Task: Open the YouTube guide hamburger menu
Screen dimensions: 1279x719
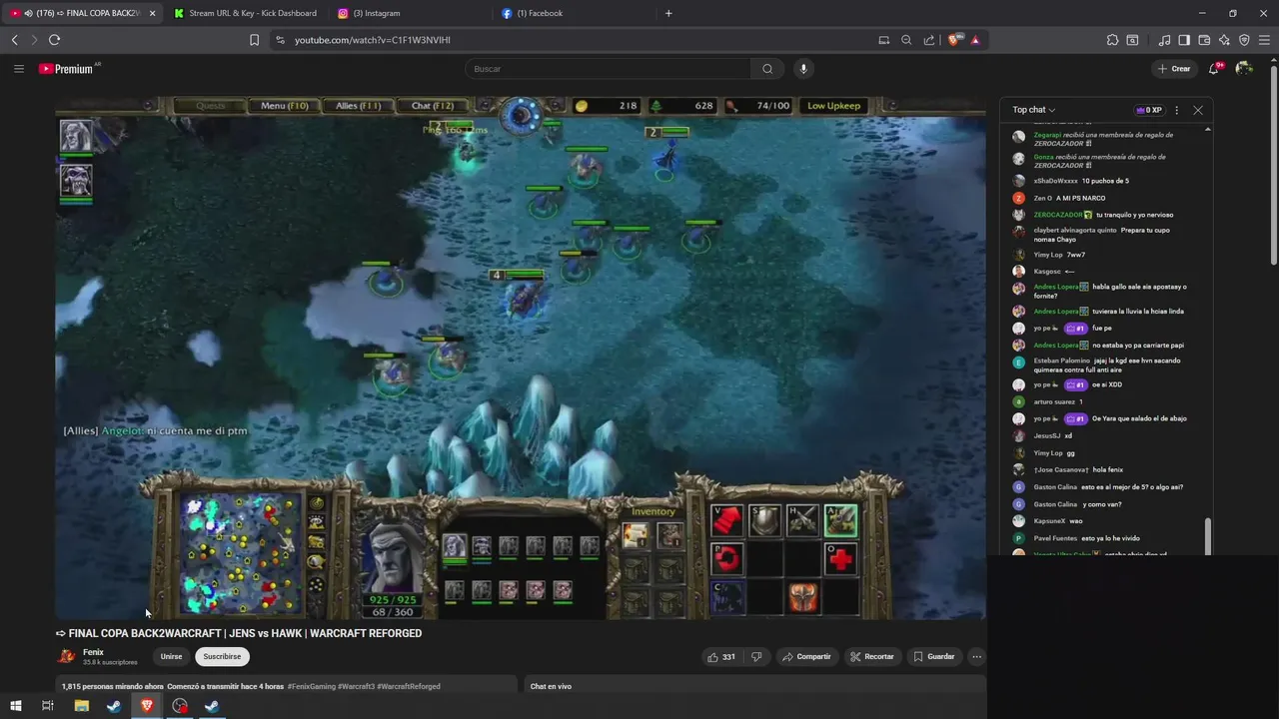Action: point(18,69)
